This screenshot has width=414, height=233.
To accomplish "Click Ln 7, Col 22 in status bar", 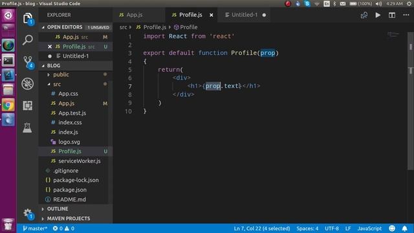I will (261, 228).
